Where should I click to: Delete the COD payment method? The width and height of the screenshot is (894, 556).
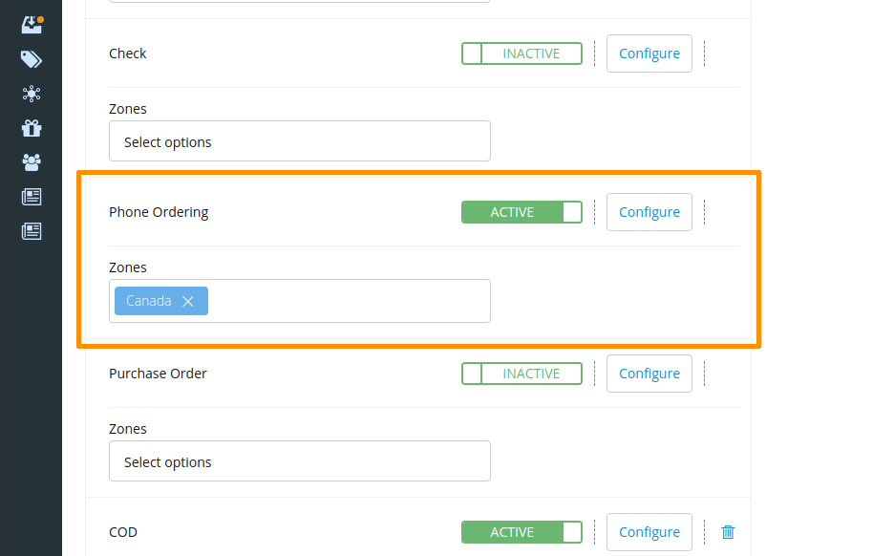coord(728,532)
